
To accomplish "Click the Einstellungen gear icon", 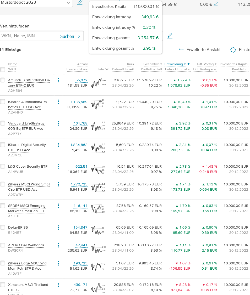I will click(x=233, y=50).
